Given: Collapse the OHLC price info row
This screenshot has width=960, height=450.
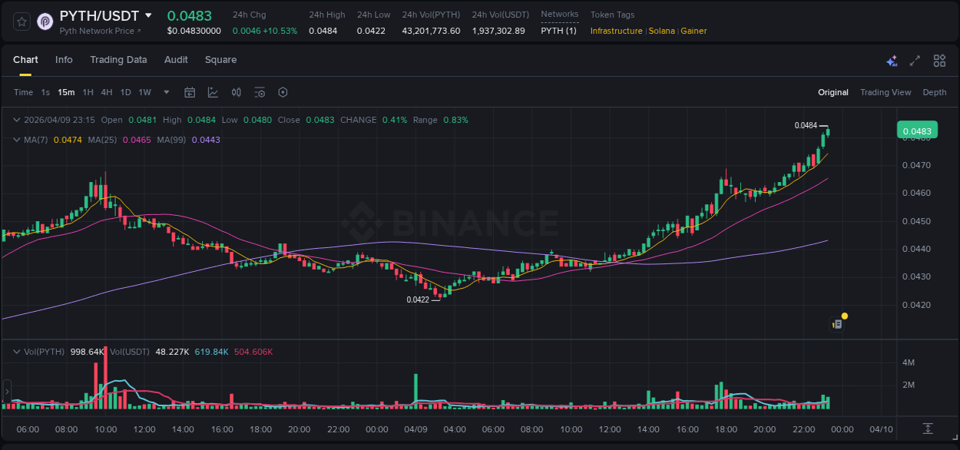Looking at the screenshot, I should 17,120.
